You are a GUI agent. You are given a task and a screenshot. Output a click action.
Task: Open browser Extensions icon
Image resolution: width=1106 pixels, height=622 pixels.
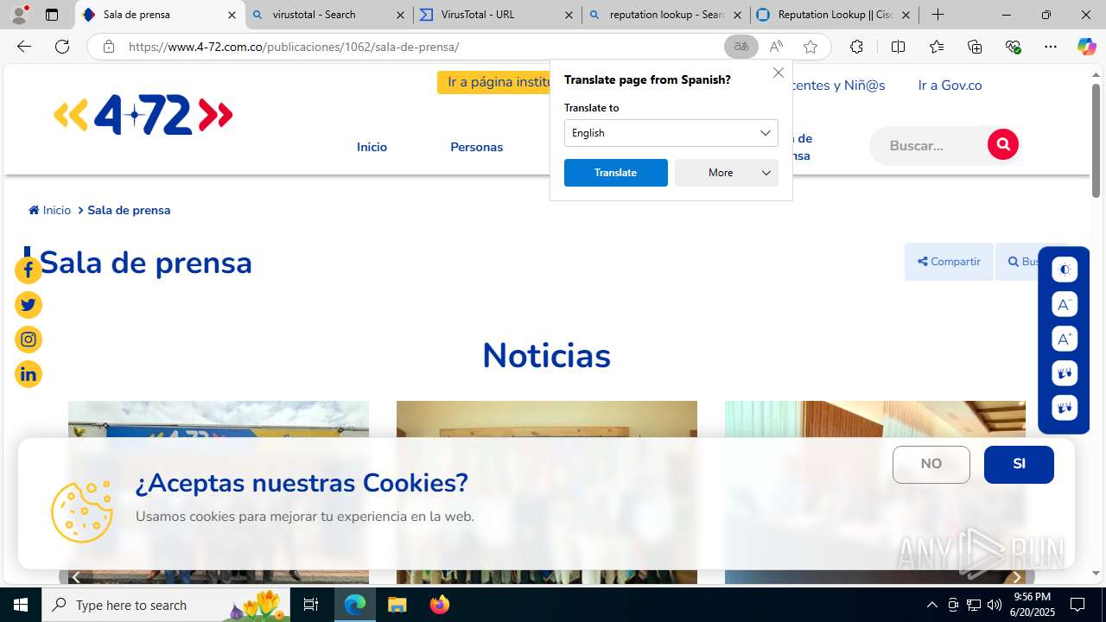856,47
